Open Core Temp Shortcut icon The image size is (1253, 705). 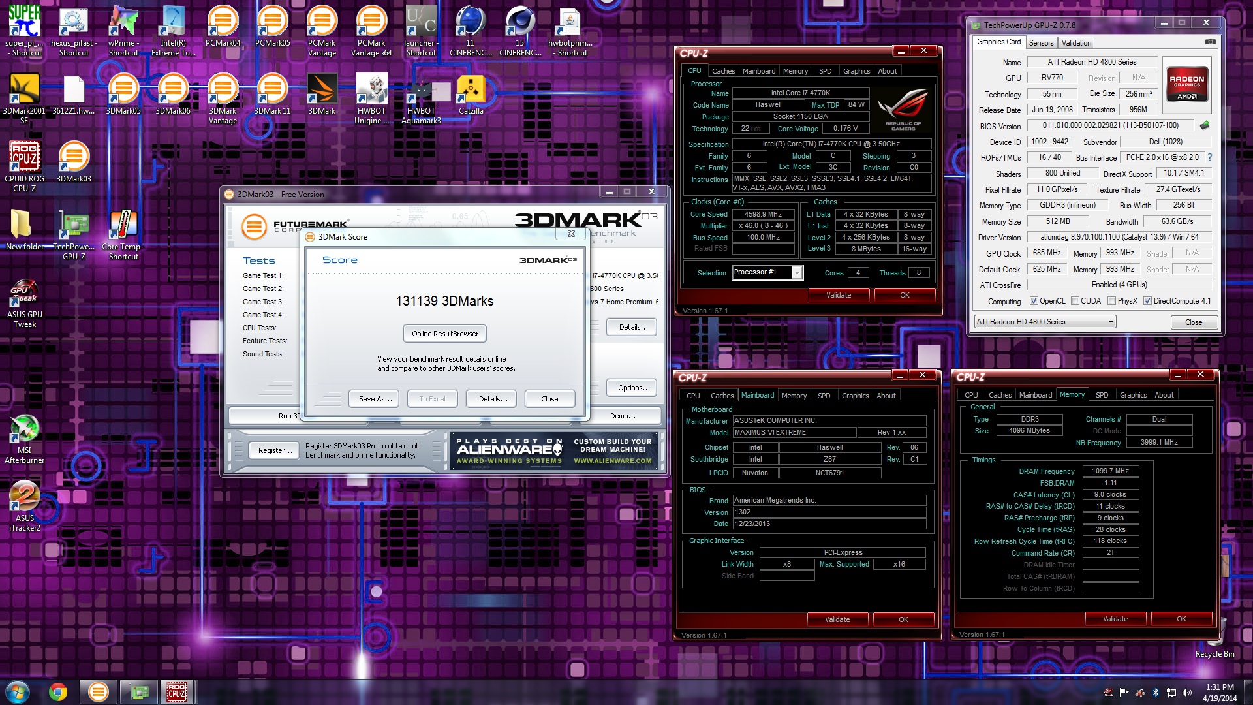[123, 234]
